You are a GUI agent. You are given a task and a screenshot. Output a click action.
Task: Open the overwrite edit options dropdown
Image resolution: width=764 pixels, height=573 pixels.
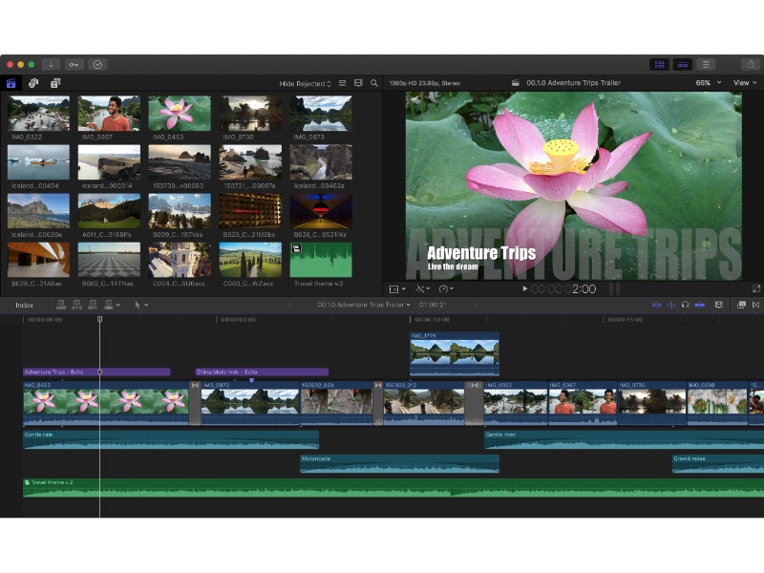tap(112, 305)
